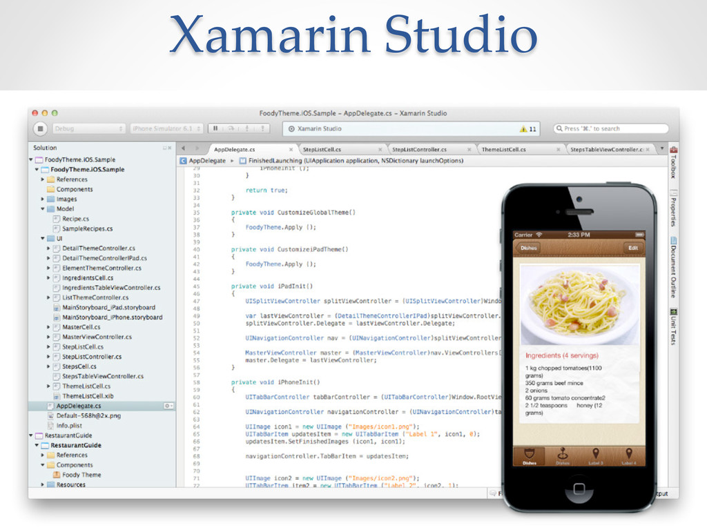The height and width of the screenshot is (530, 707).
Task: Open the Properties side panel
Action: point(673,208)
